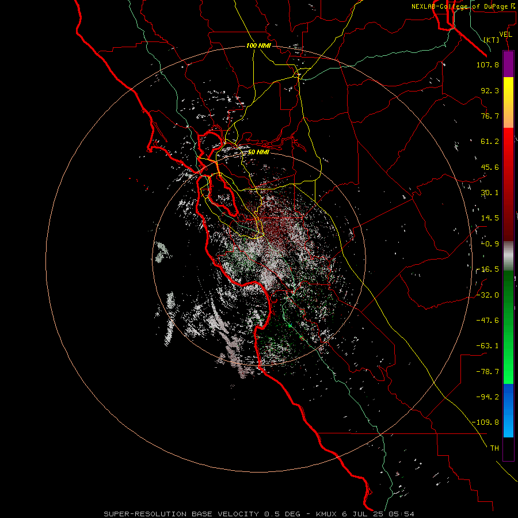Click the gray near-zero segment of color bar
The height and width of the screenshot is (518, 518).
click(508, 256)
